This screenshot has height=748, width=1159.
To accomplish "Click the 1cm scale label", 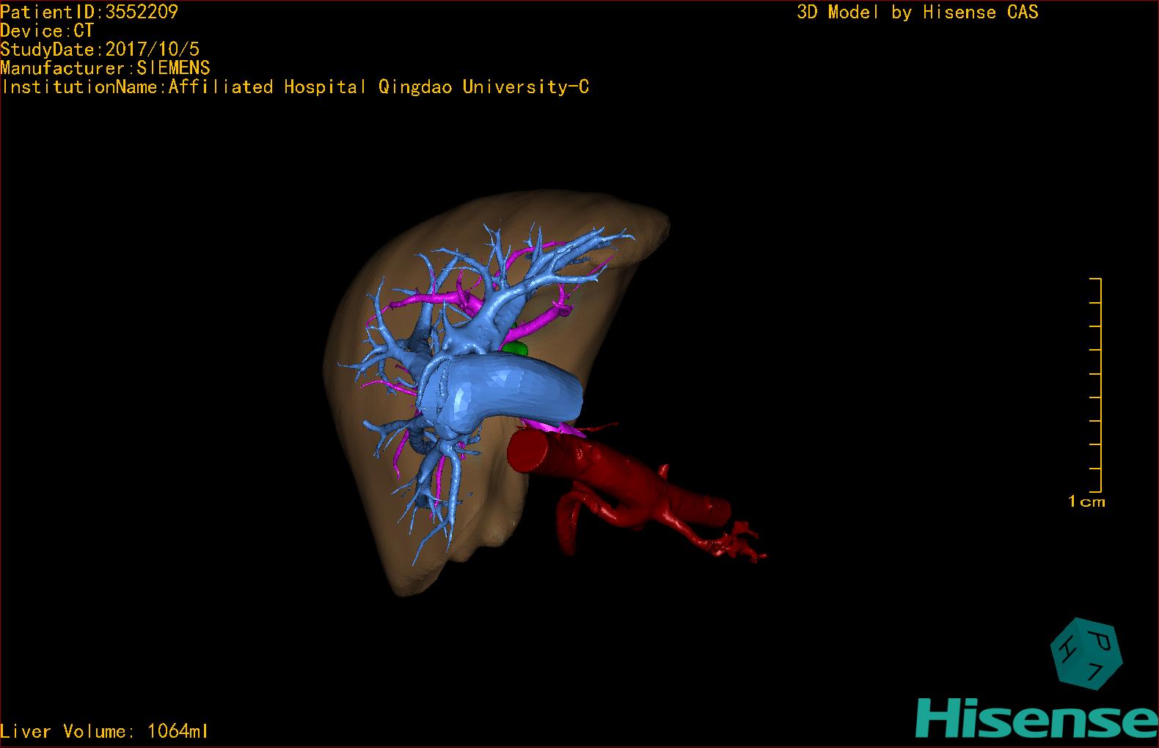I will (1086, 502).
